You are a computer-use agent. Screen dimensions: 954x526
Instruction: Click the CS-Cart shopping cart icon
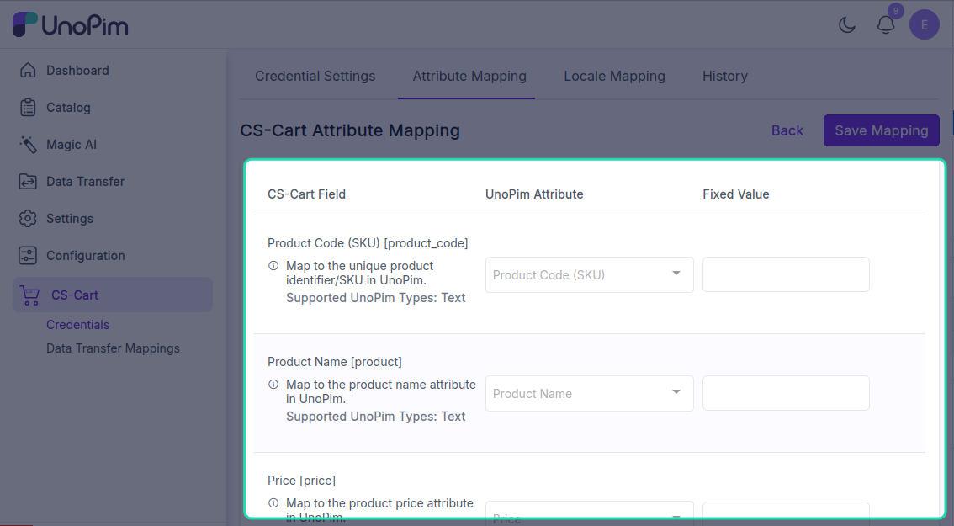29,295
